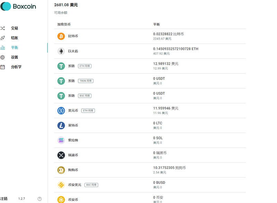The width and height of the screenshot is (277, 203).
Task: Click the 0 BUSD balance
Action: [x=159, y=183]
